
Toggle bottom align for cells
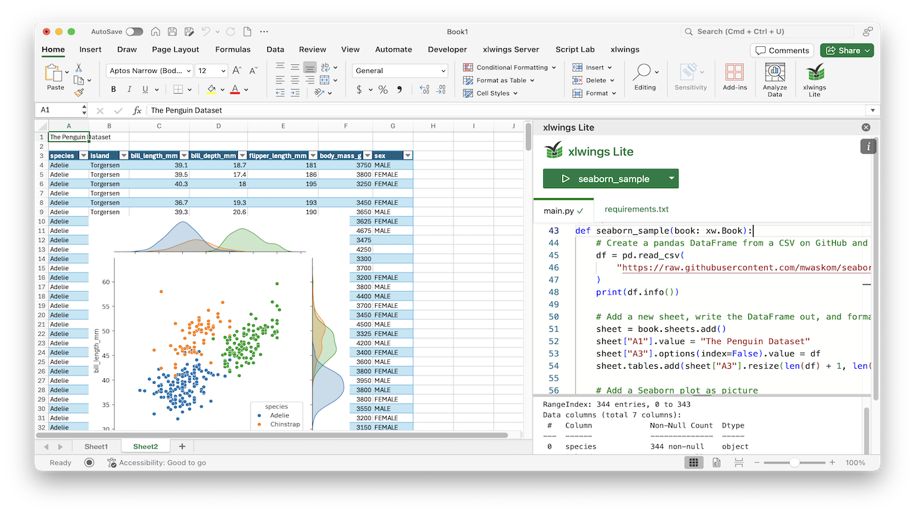click(309, 67)
